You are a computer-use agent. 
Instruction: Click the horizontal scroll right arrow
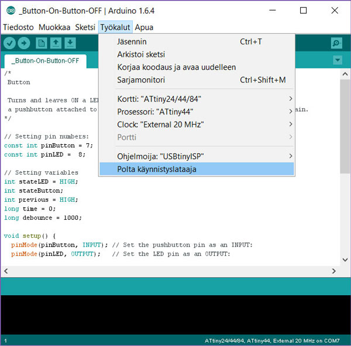point(334,271)
